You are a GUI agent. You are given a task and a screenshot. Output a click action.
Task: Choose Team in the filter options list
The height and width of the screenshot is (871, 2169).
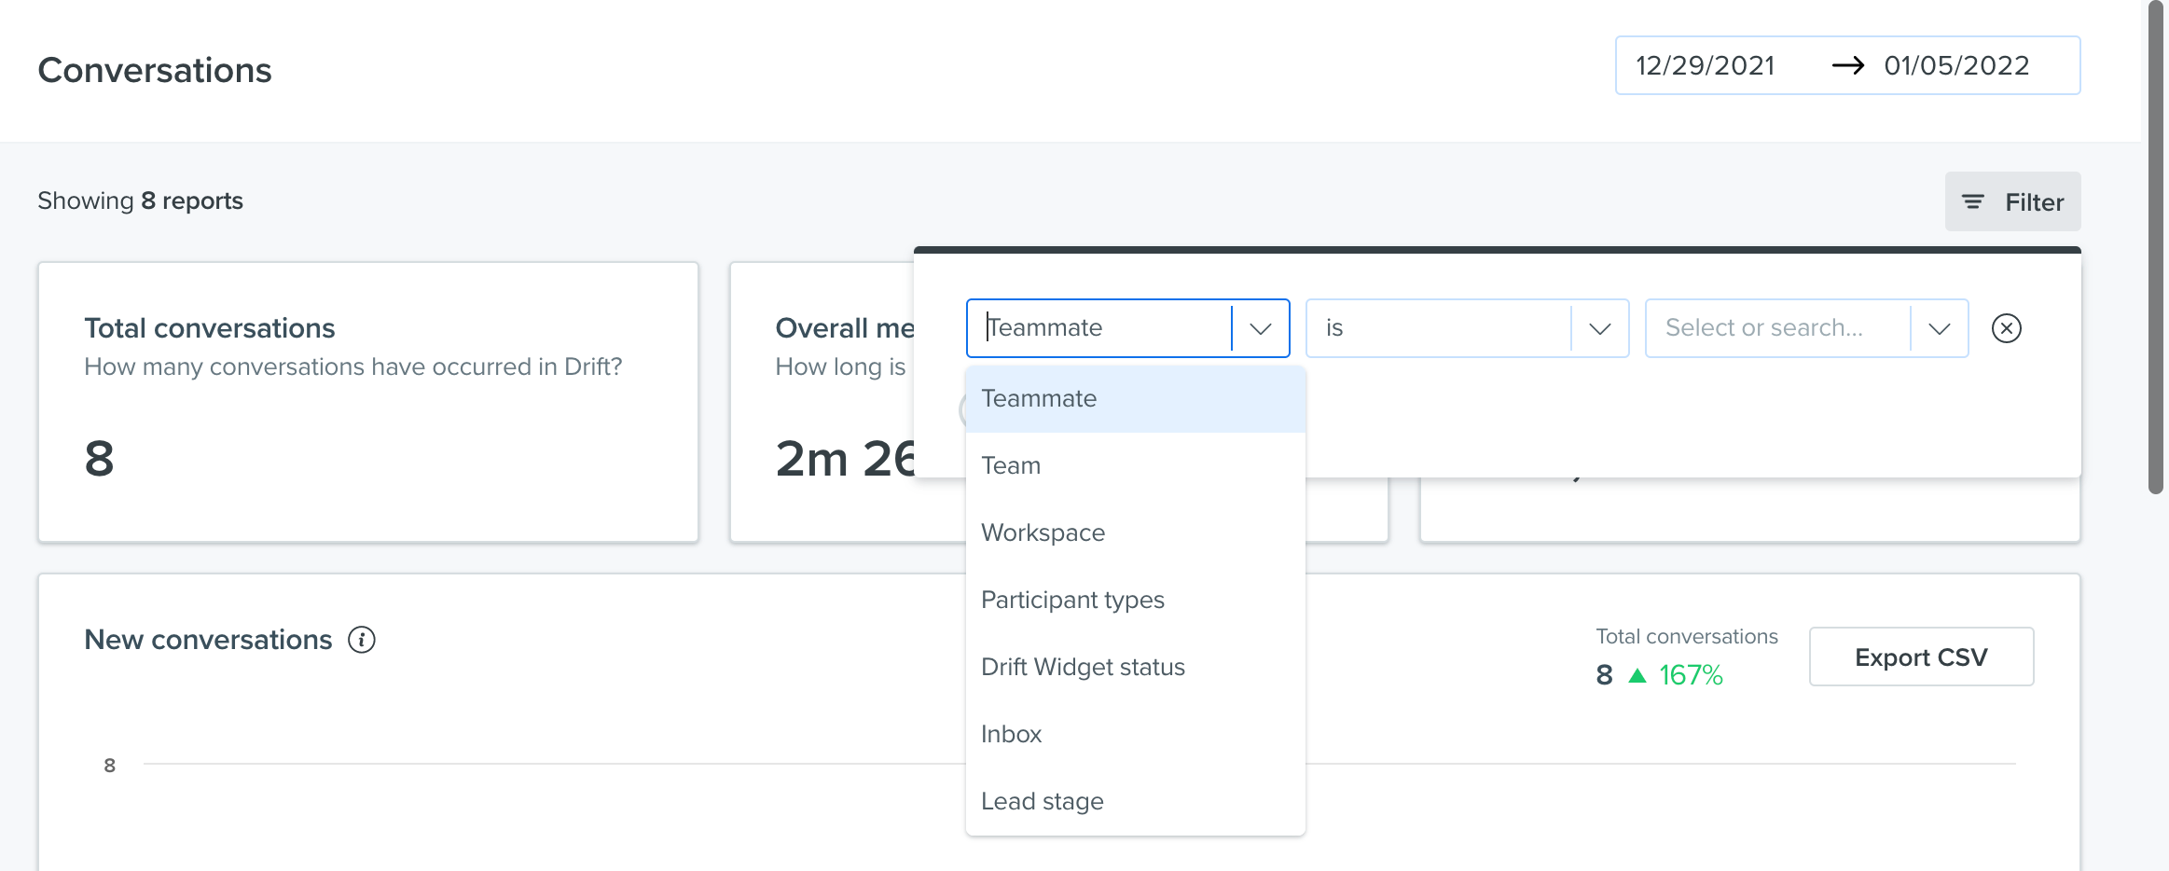(1135, 465)
